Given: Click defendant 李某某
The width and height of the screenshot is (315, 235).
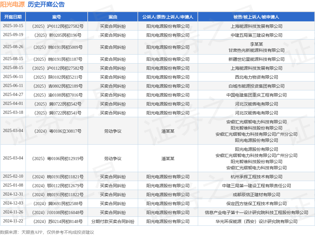Looking at the screenshot, I should coord(257,44).
